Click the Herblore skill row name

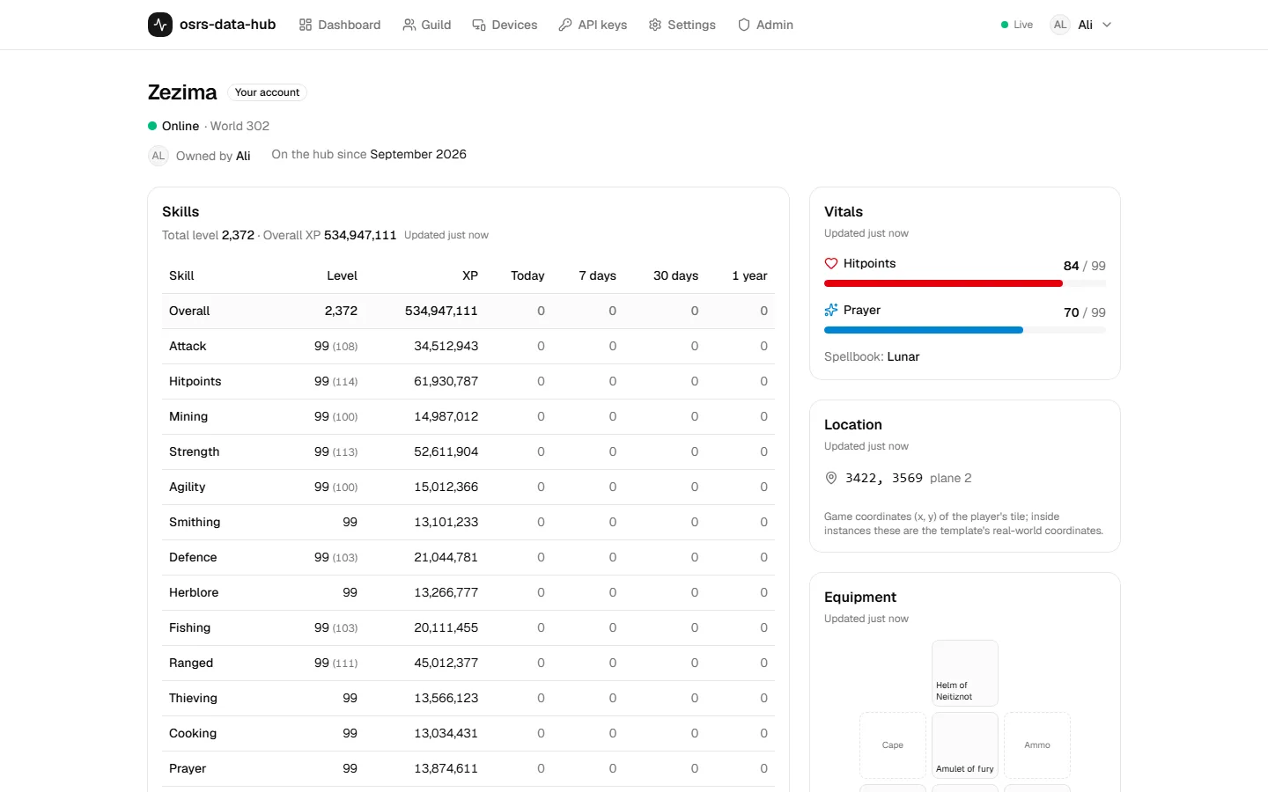pos(194,592)
